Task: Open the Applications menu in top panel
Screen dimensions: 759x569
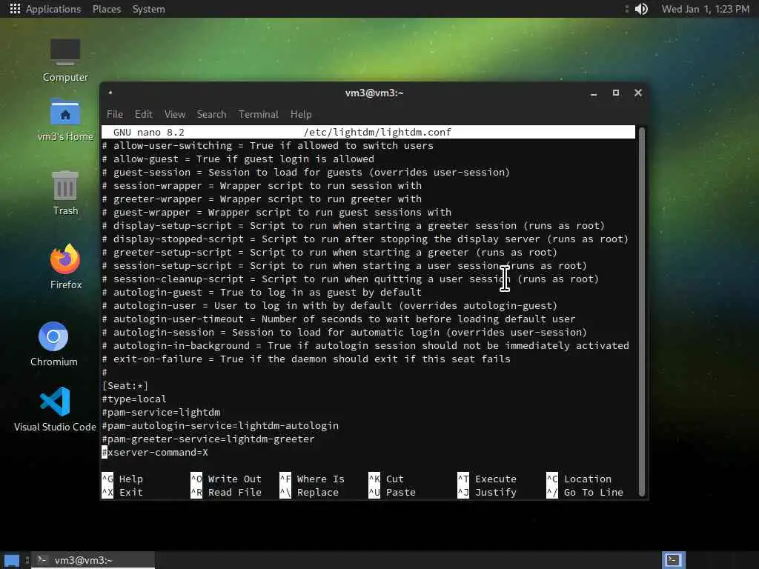Action: [x=45, y=9]
